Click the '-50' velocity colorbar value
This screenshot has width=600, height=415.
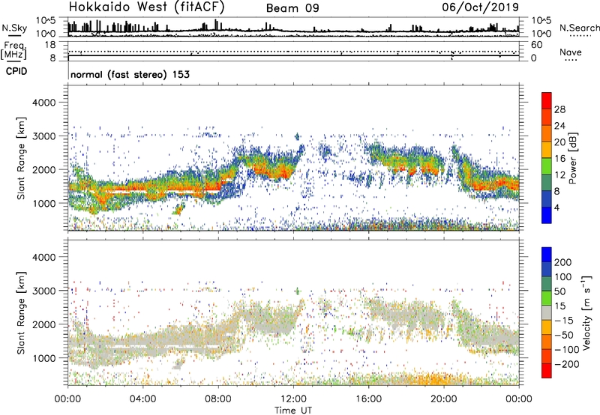[562, 335]
